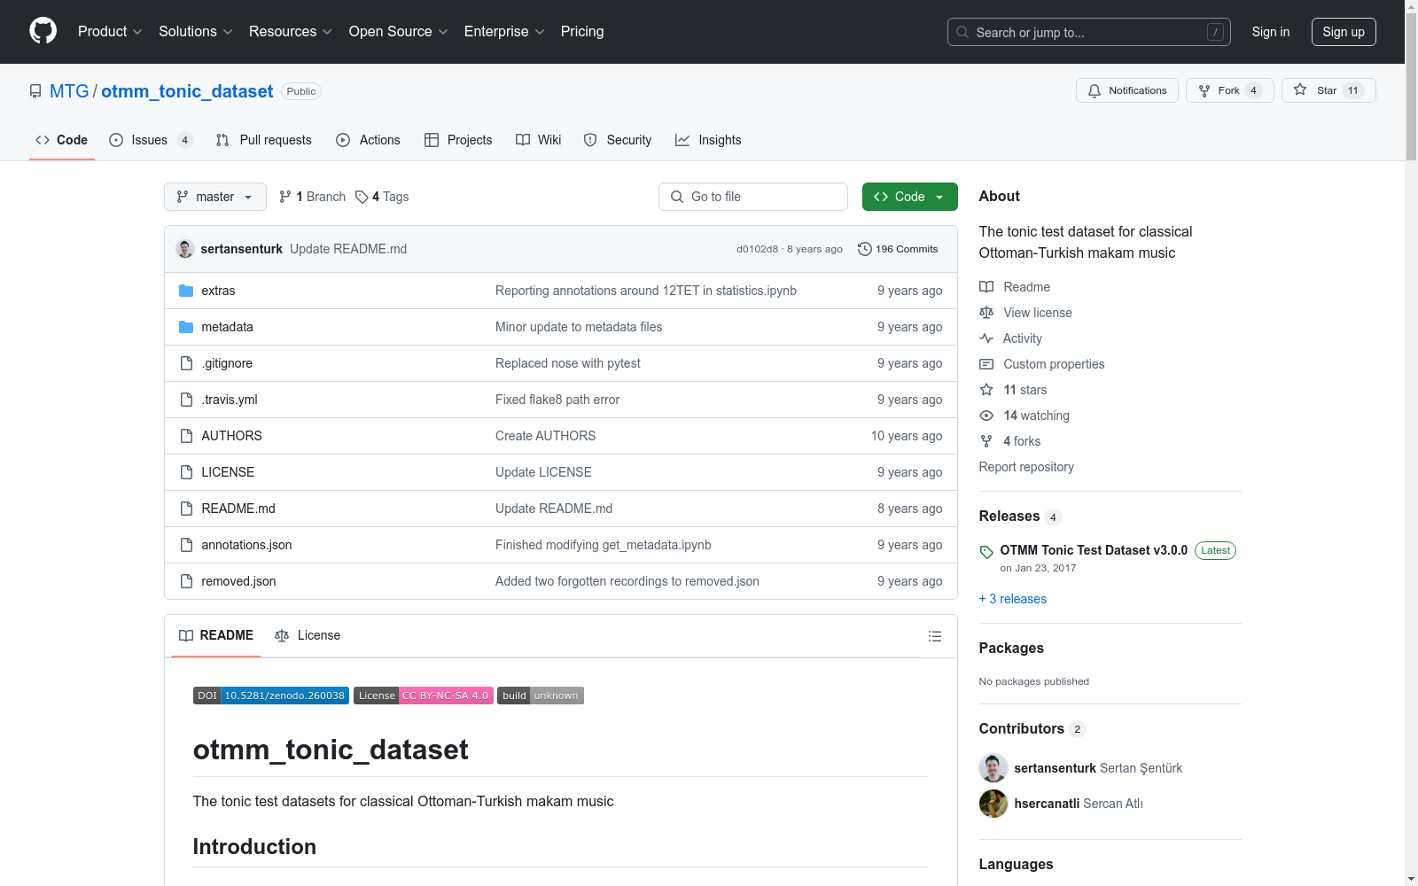Screen dimensions: 1418x886
Task: Open the .travis.yml file
Action: 230,400
